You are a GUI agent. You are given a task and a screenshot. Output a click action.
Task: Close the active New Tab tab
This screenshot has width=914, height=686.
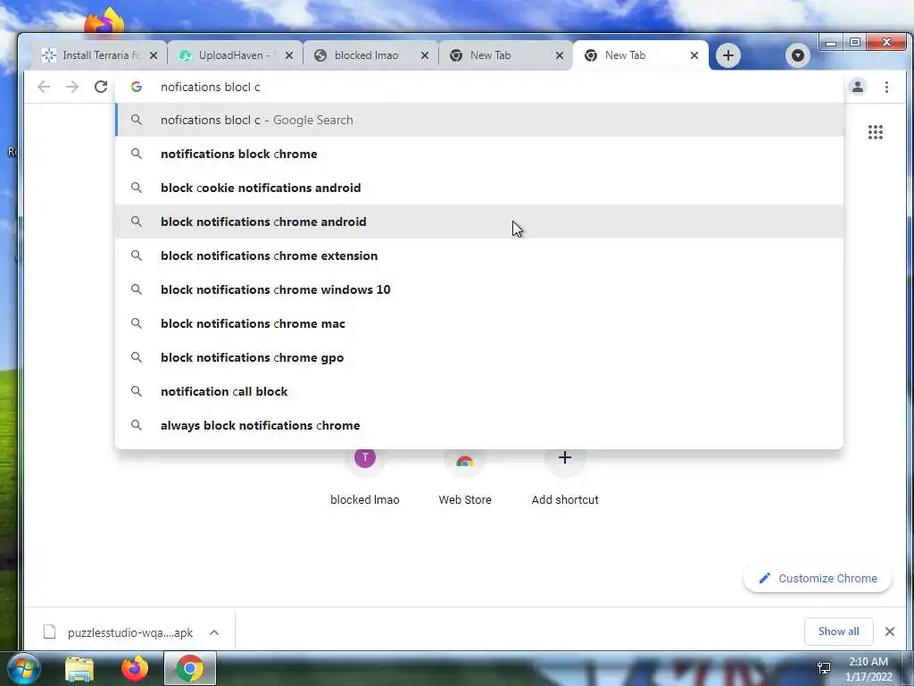[694, 55]
